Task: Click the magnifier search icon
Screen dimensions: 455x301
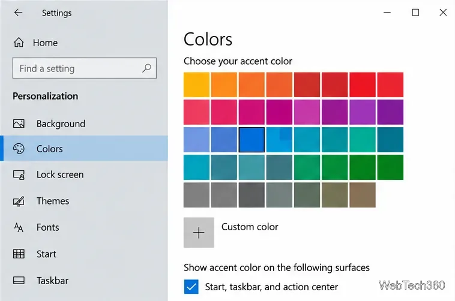Action: coord(146,68)
